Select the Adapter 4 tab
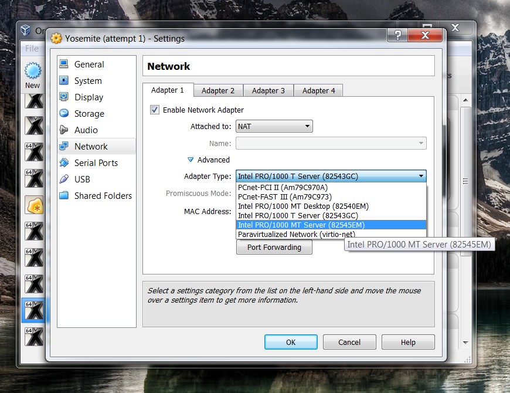The height and width of the screenshot is (393, 510). (318, 90)
